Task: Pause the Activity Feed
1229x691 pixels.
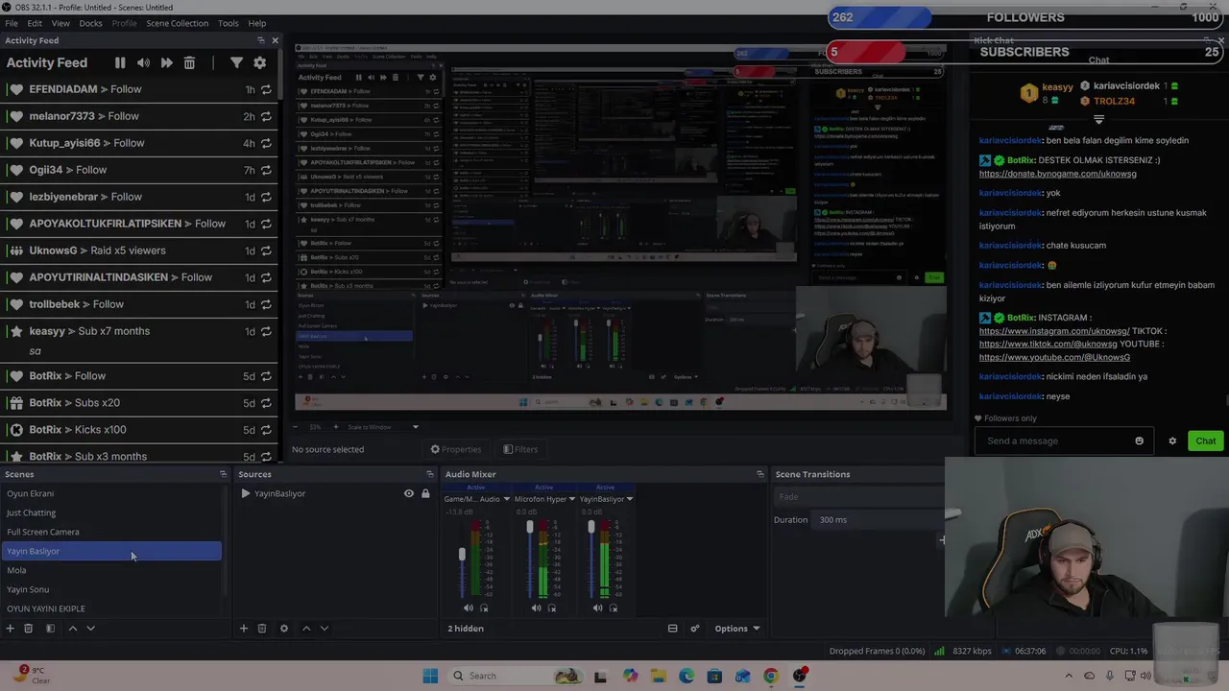Action: [120, 62]
